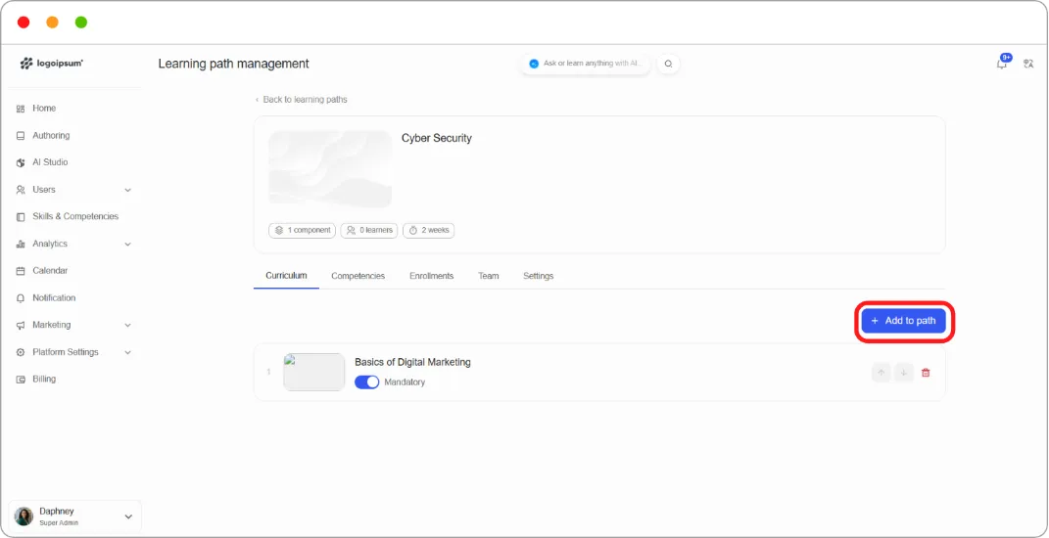Click the Ask AI search field
This screenshot has width=1049, height=538.
(x=586, y=64)
